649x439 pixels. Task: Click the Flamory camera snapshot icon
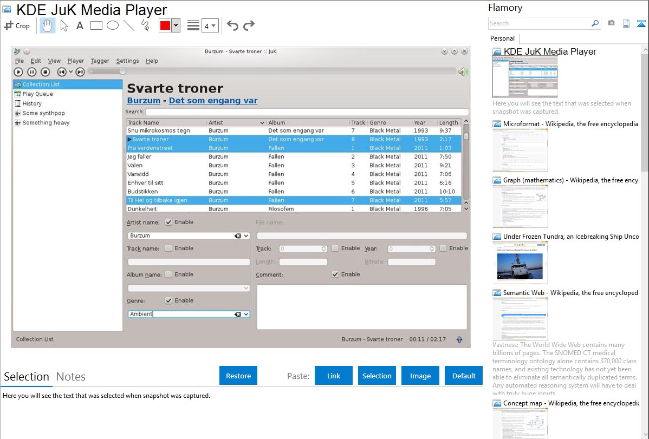(x=611, y=23)
